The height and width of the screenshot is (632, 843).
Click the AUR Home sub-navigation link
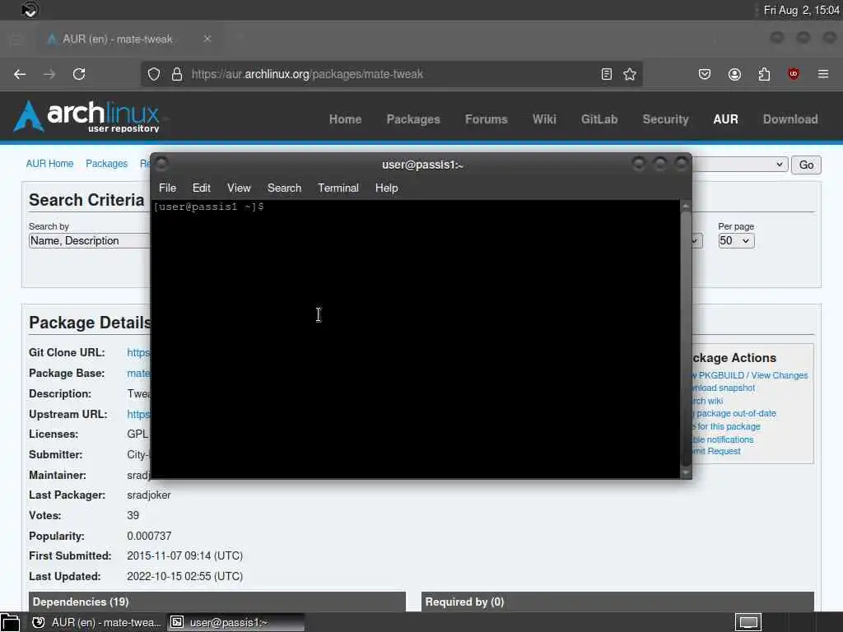point(49,164)
